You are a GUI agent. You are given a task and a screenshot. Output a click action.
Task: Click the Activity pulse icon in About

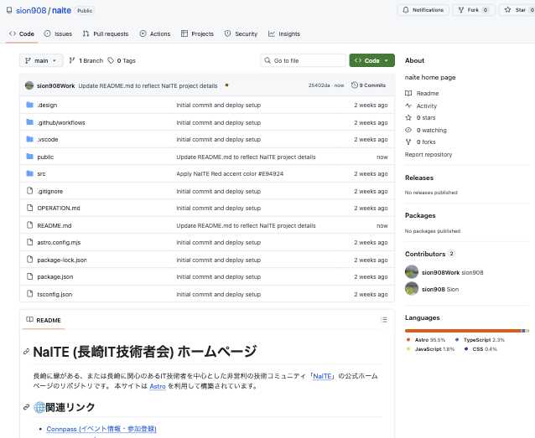point(408,106)
